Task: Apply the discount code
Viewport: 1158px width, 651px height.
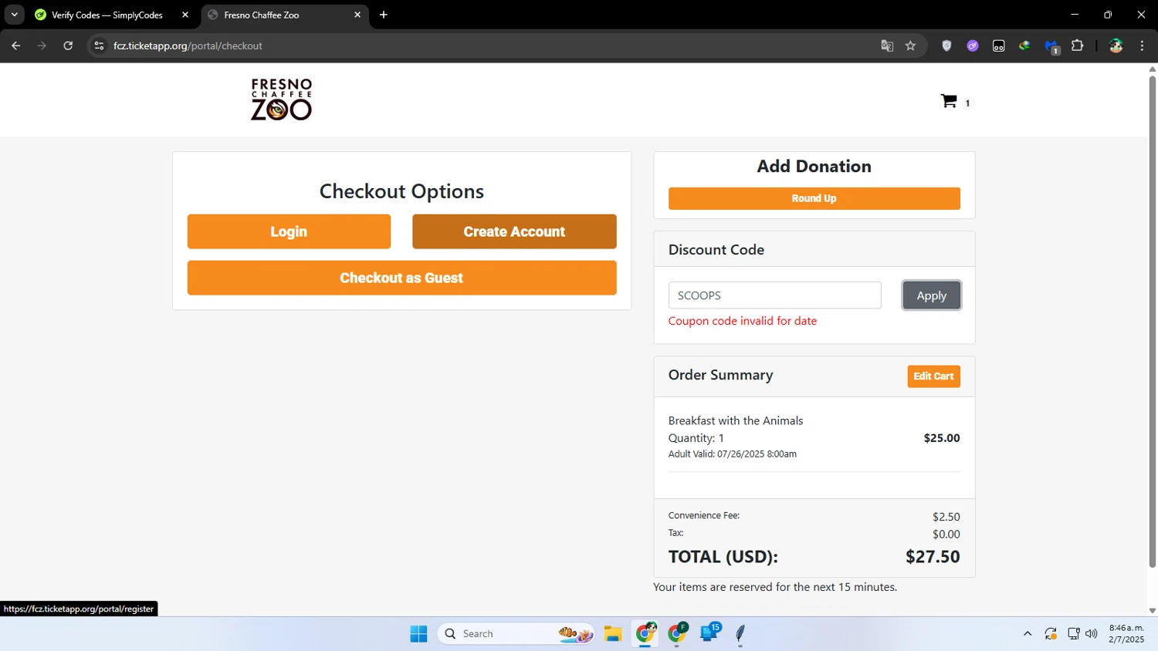Action: [x=931, y=295]
